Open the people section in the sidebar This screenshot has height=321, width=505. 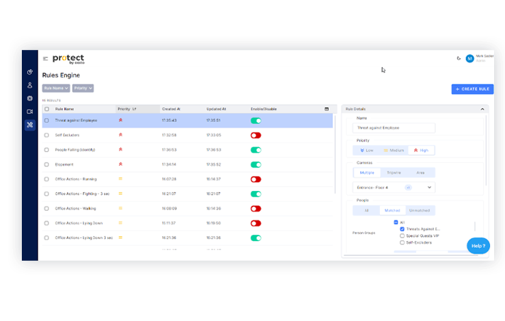pyautogui.click(x=29, y=86)
